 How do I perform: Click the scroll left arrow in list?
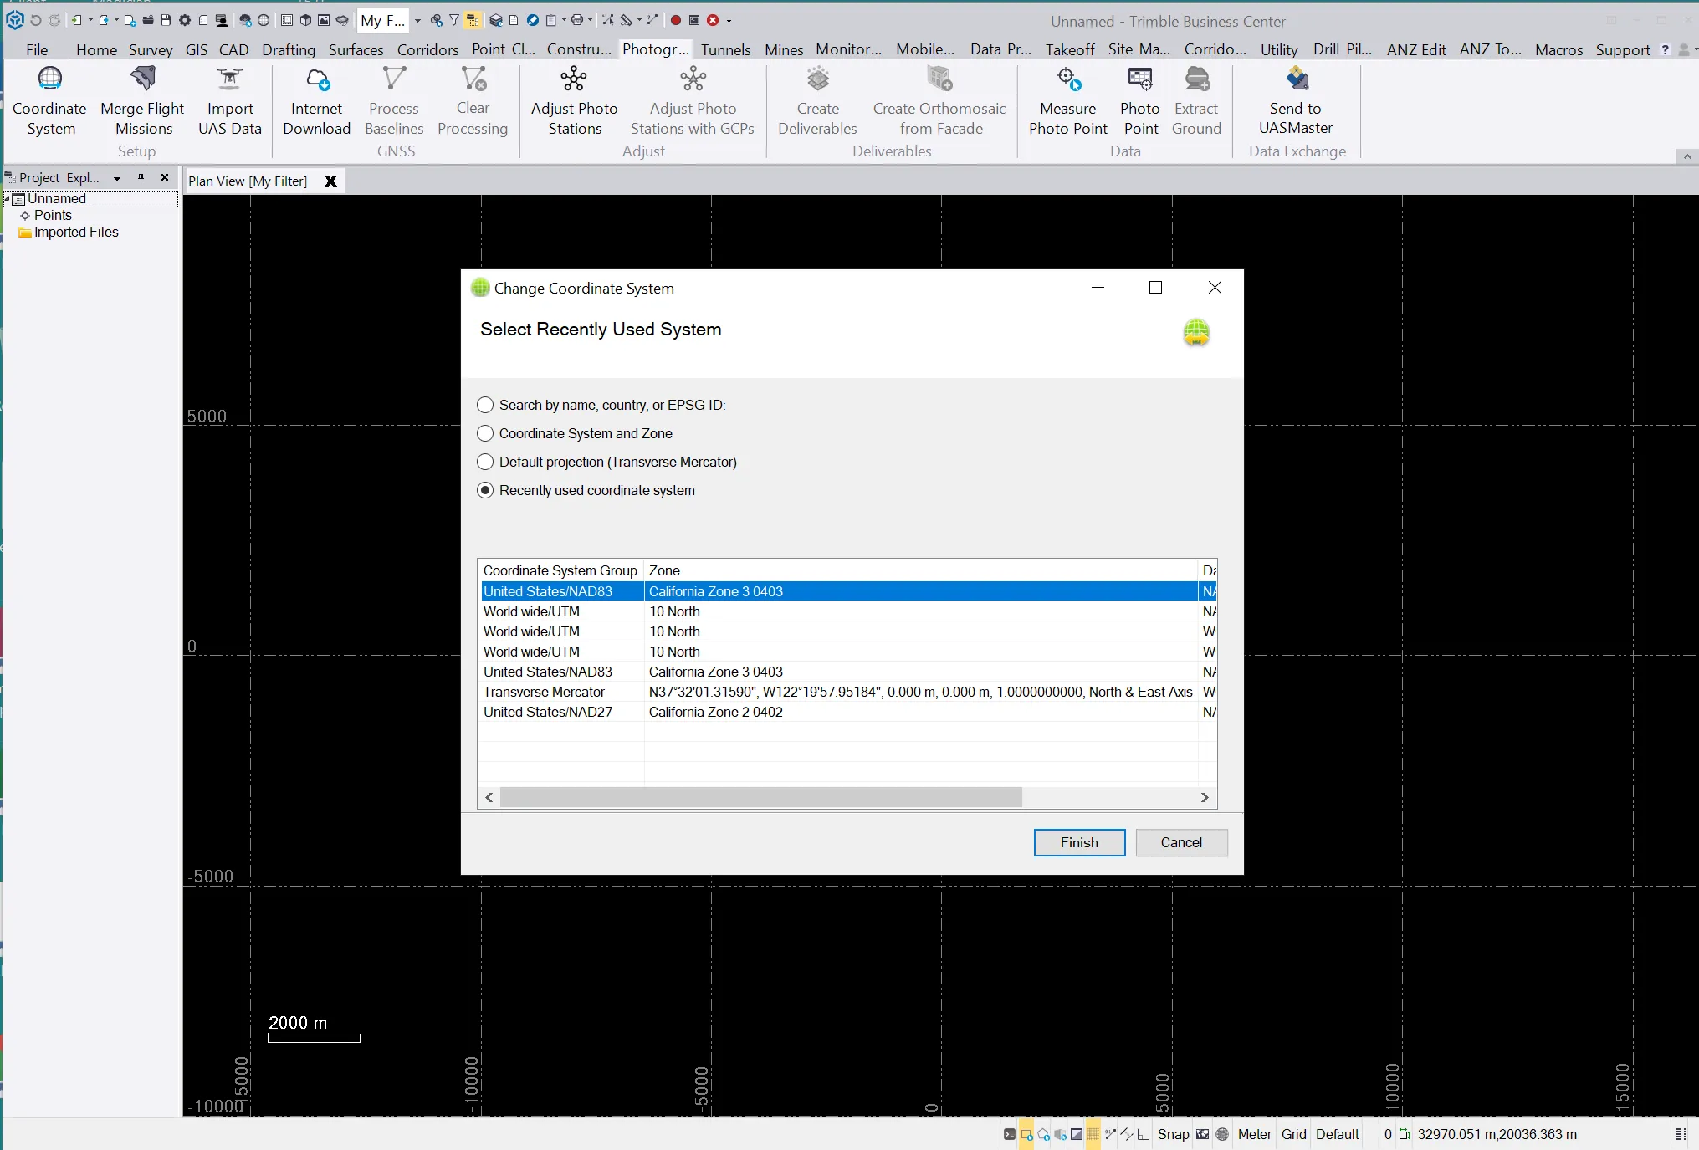pos(489,797)
